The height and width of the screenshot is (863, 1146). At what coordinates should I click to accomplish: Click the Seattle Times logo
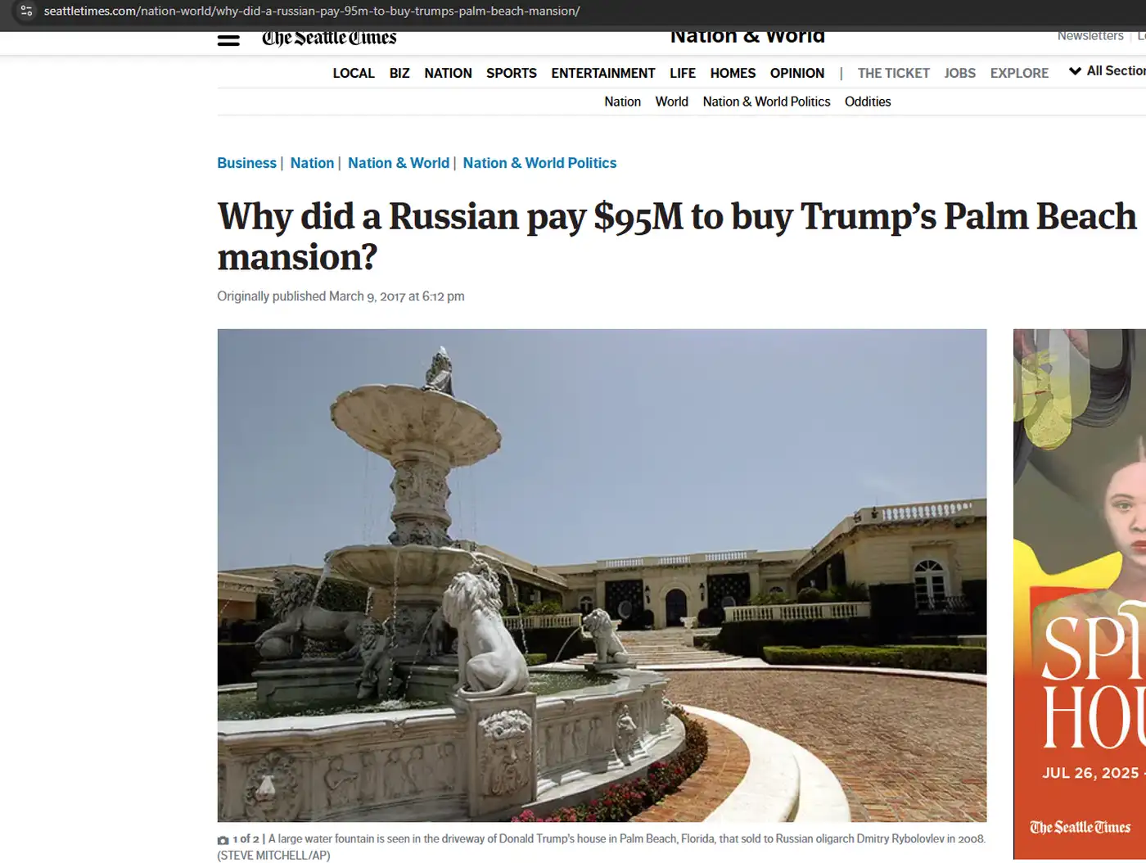329,38
